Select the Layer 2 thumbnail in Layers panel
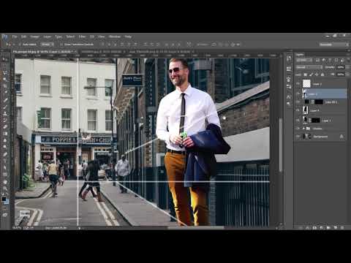351x263 pixels. click(306, 84)
